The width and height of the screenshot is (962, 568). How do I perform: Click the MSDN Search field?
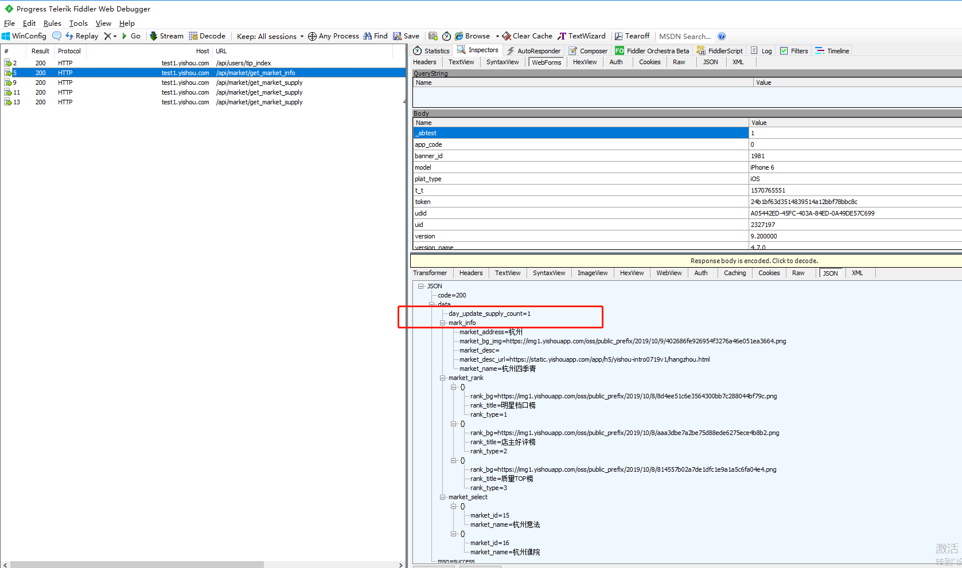[685, 36]
